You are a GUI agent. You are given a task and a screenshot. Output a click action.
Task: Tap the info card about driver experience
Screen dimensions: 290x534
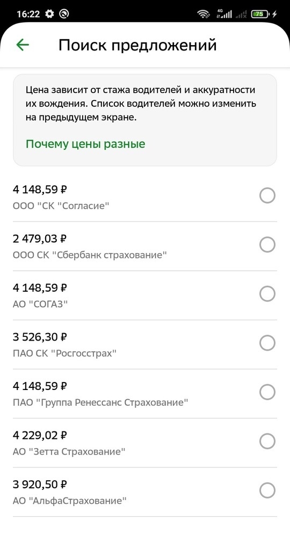click(144, 120)
